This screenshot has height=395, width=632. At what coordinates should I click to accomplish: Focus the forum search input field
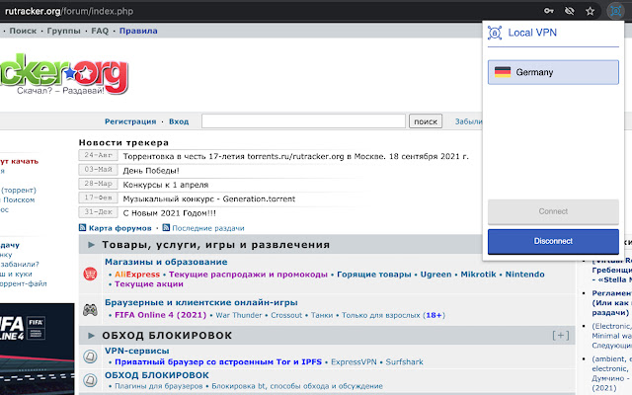point(303,121)
